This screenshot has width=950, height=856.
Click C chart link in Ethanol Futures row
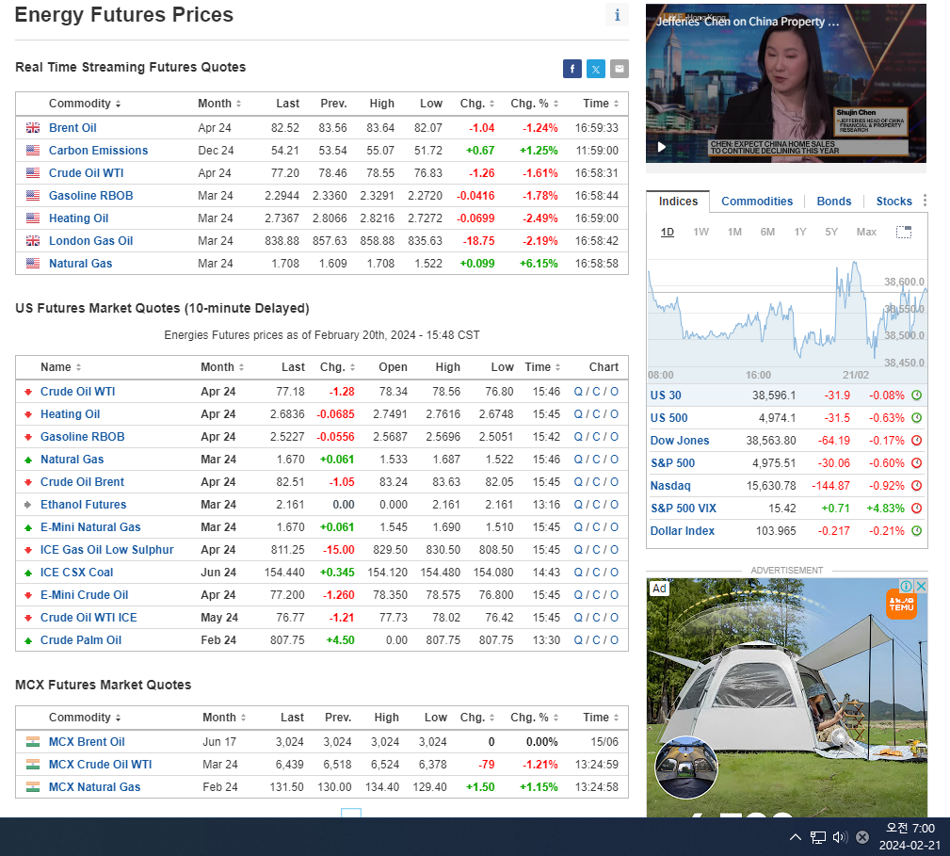point(596,505)
